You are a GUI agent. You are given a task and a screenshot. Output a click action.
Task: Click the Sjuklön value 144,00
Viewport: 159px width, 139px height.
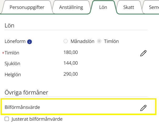[71, 63]
